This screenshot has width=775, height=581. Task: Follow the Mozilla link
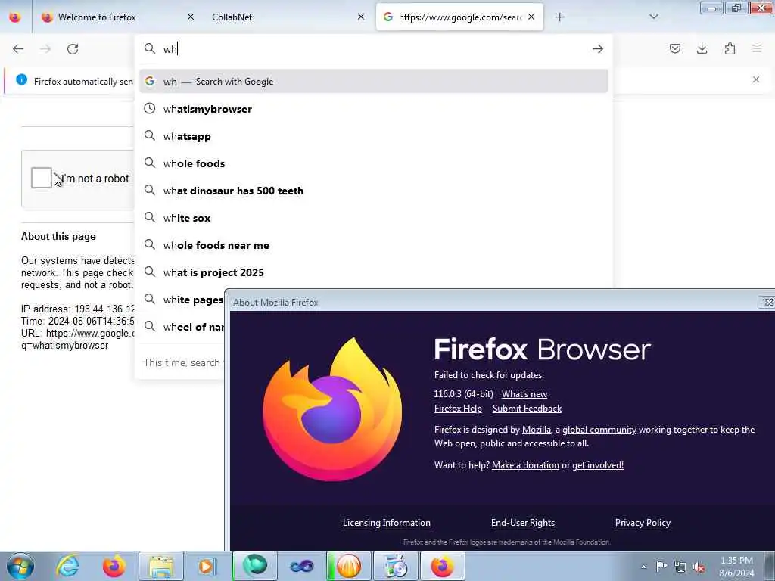tap(537, 430)
